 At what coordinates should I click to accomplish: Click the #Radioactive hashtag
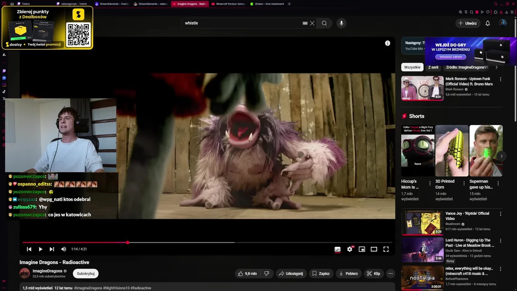(x=141, y=288)
